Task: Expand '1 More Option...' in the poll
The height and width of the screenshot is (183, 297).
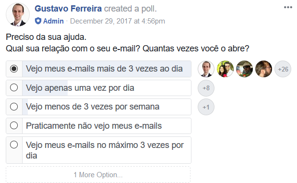Action: pyautogui.click(x=98, y=175)
